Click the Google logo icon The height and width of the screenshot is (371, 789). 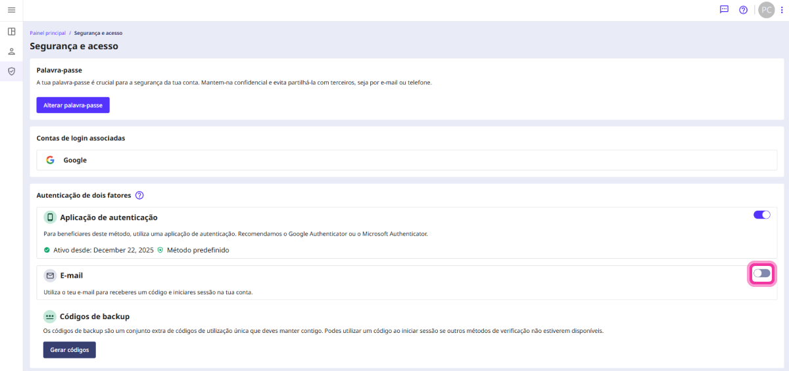(x=50, y=160)
